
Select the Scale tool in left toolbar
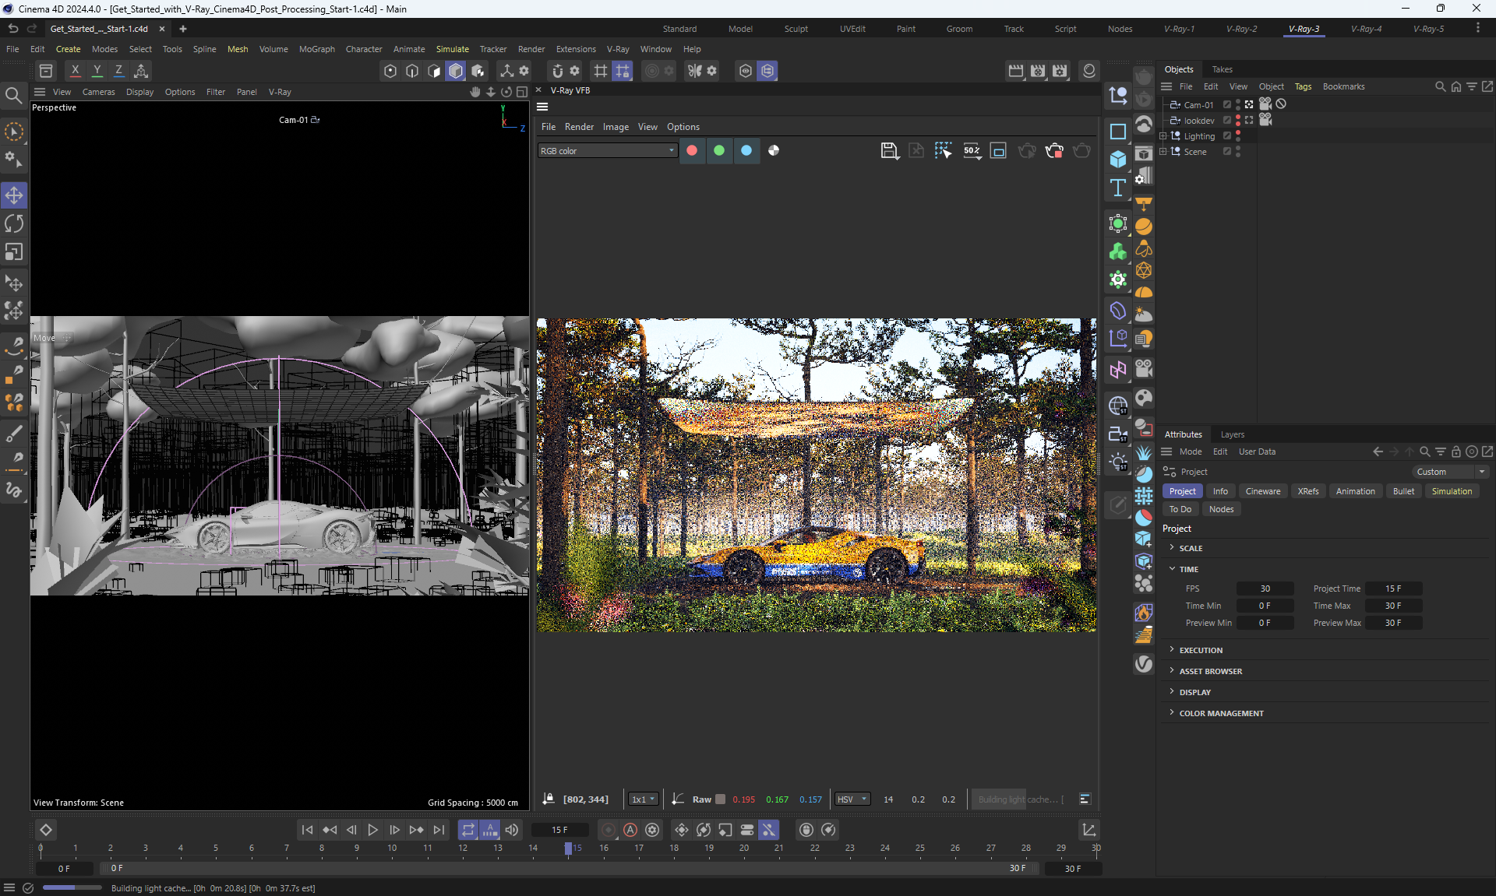[x=14, y=252]
